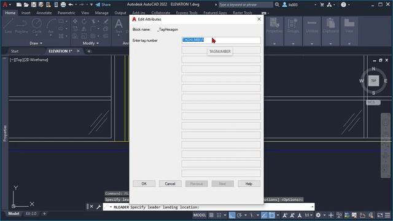Undo the last action
Viewport: 393px width, 221px height.
pyautogui.click(x=71, y=4)
